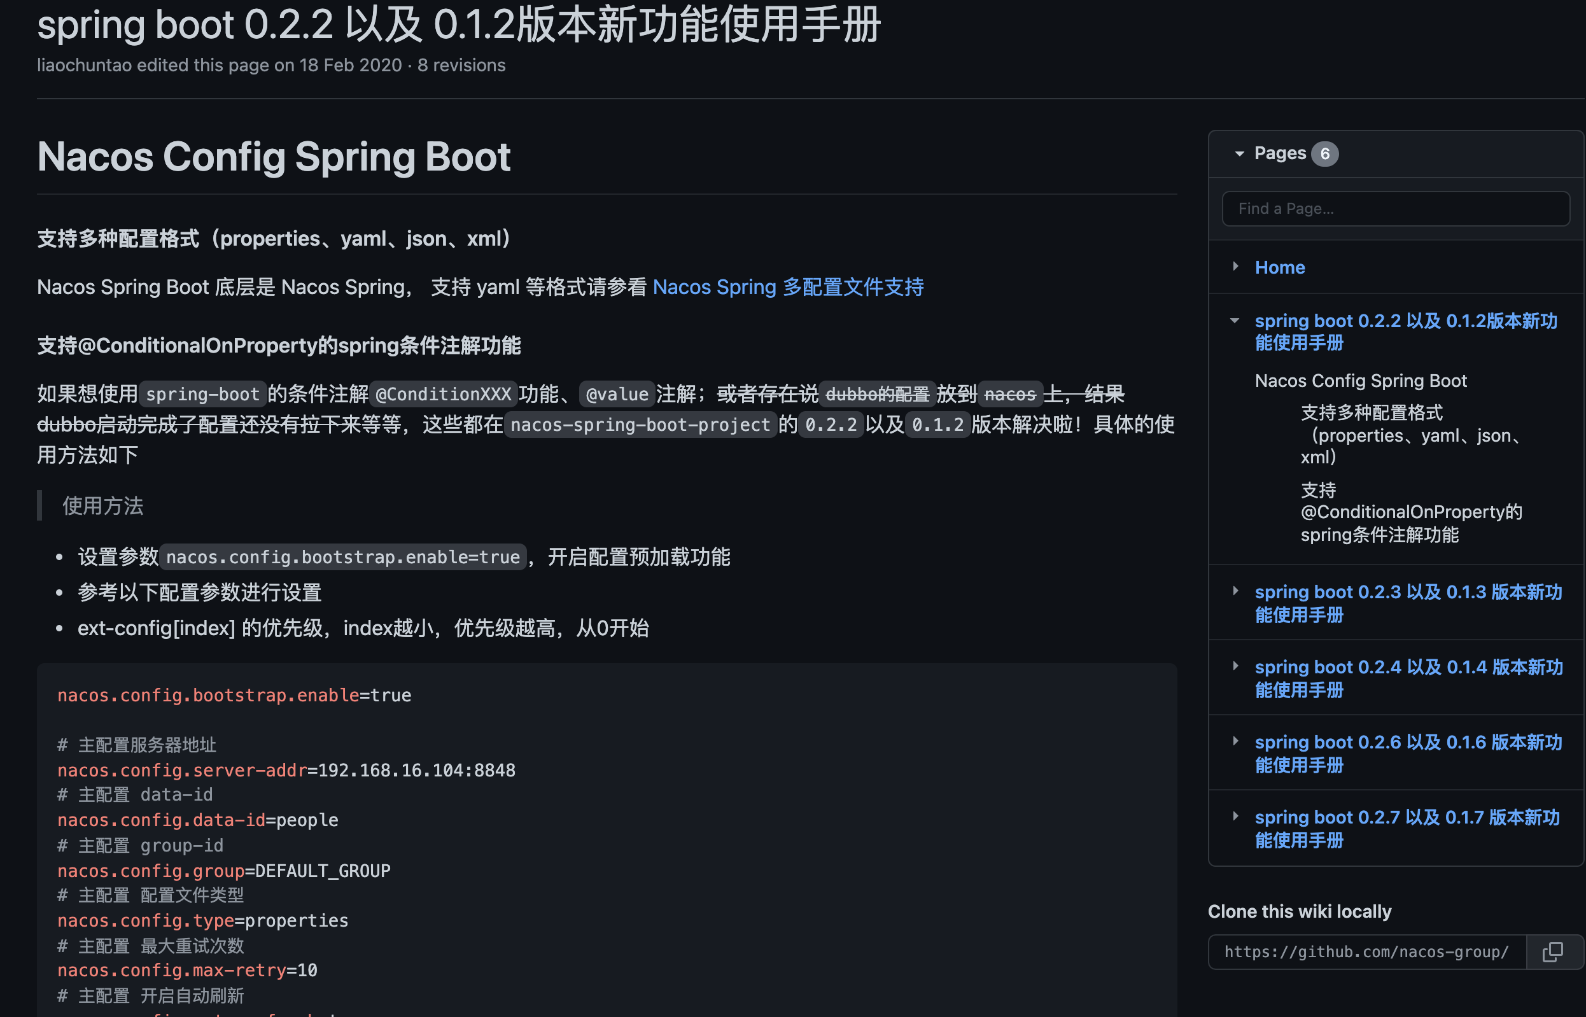The image size is (1586, 1017).
Task: Click the Pages count badge
Action: pyautogui.click(x=1326, y=153)
